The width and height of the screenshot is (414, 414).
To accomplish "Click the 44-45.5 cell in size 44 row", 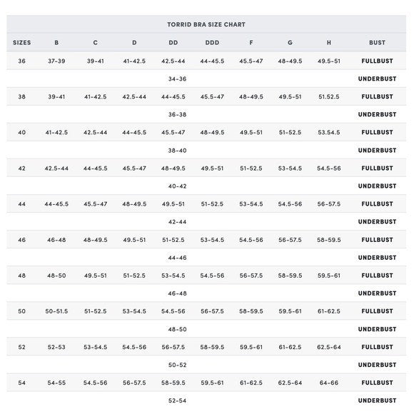I will point(56,204).
